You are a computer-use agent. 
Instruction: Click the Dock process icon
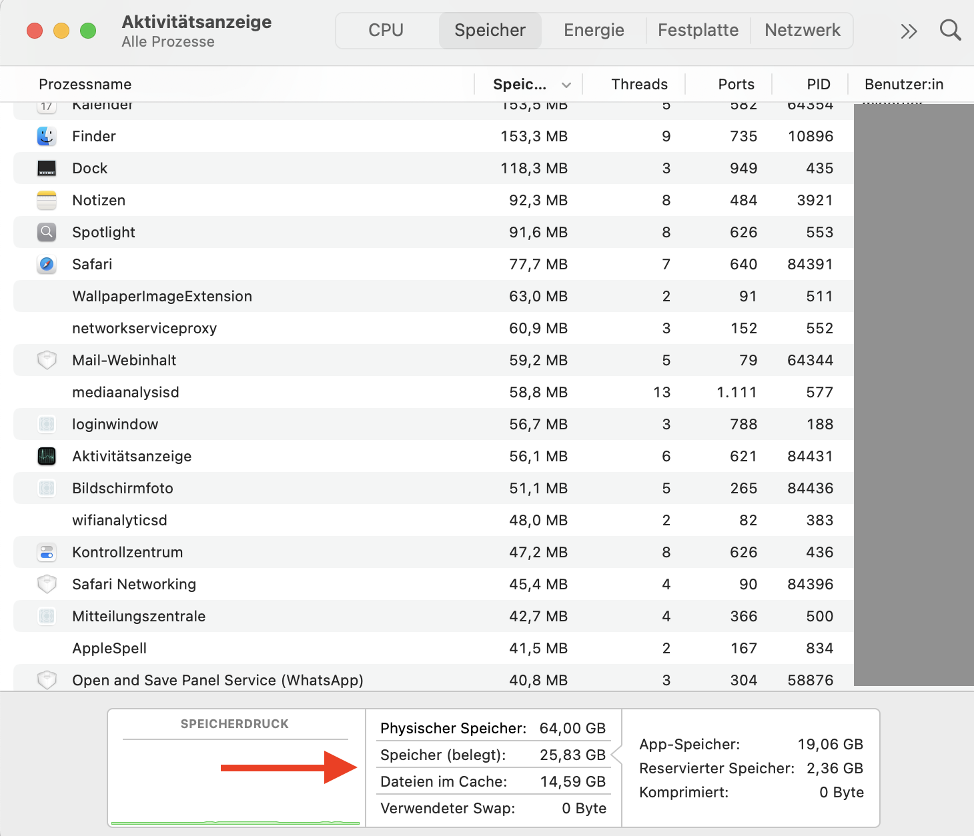pos(46,168)
